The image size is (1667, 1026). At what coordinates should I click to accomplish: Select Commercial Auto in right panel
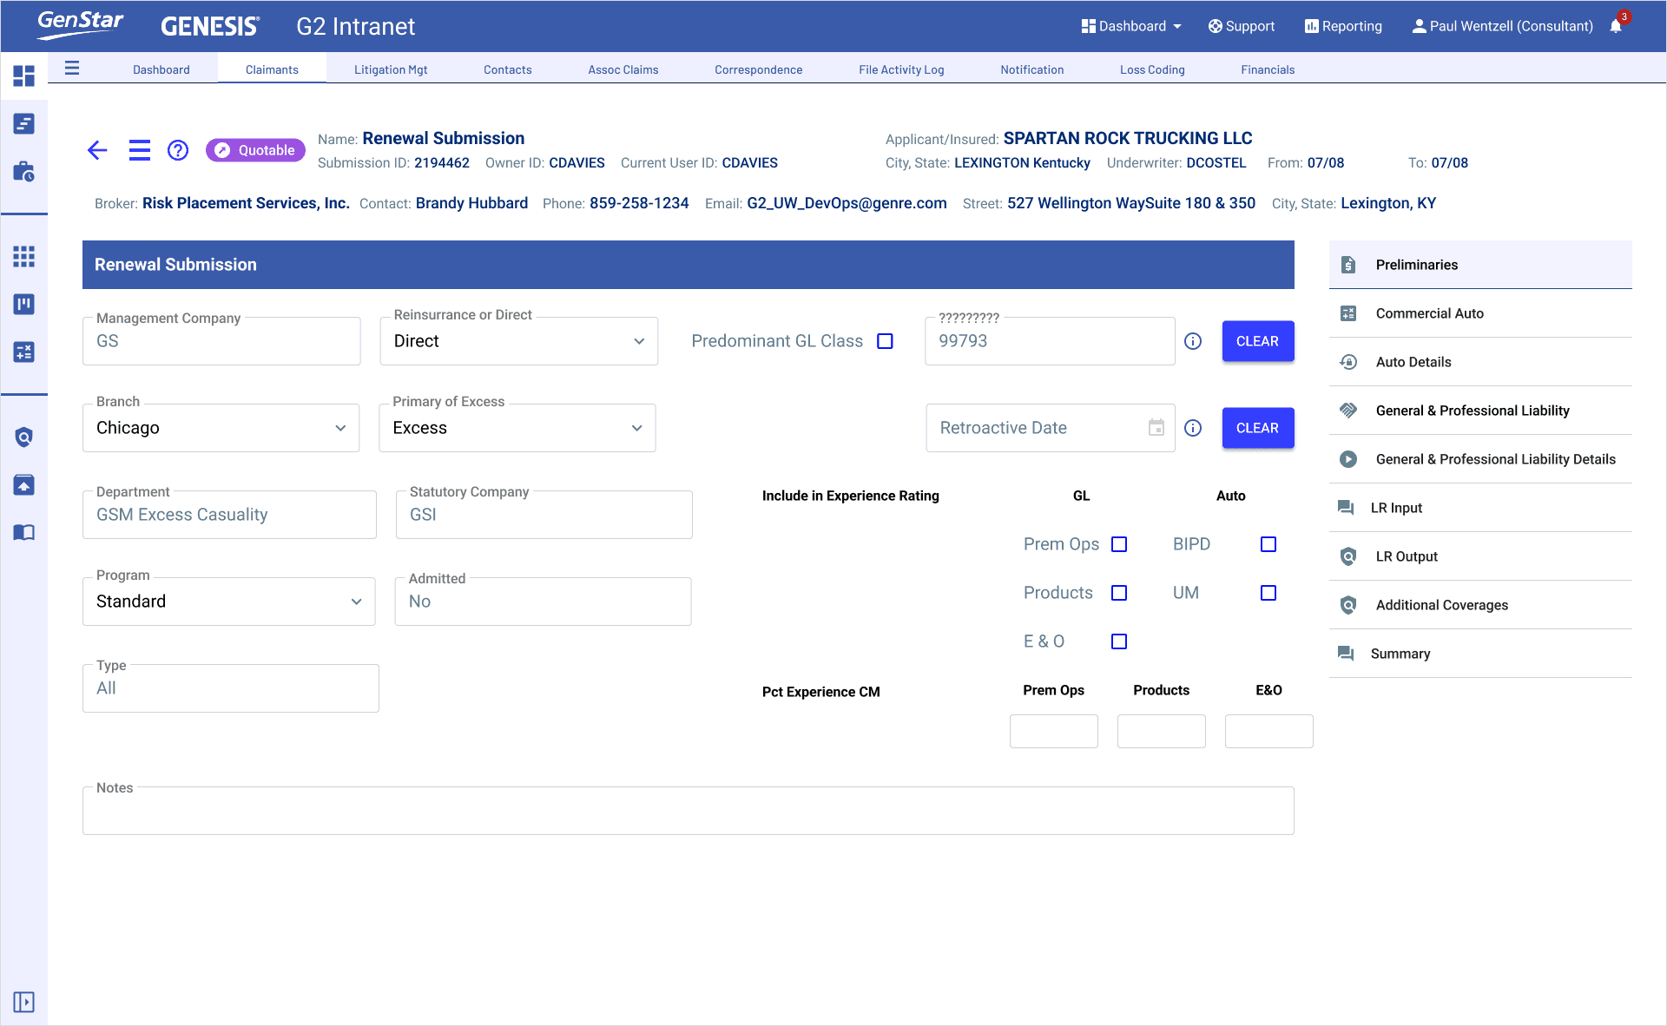click(1429, 313)
